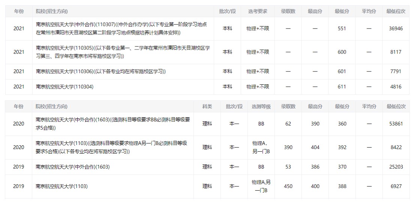Click the admission count cell 62
Screen dimensions: 414x203
pos(288,124)
